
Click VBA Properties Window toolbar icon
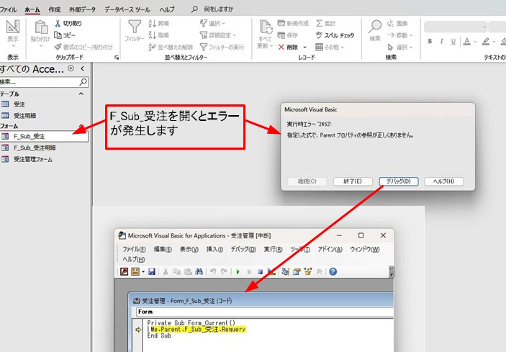297,271
